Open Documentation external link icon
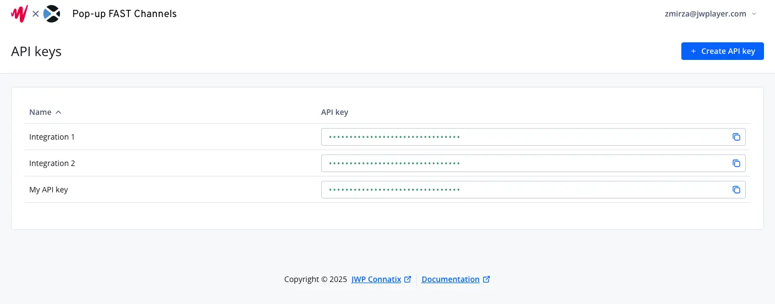 (x=486, y=279)
